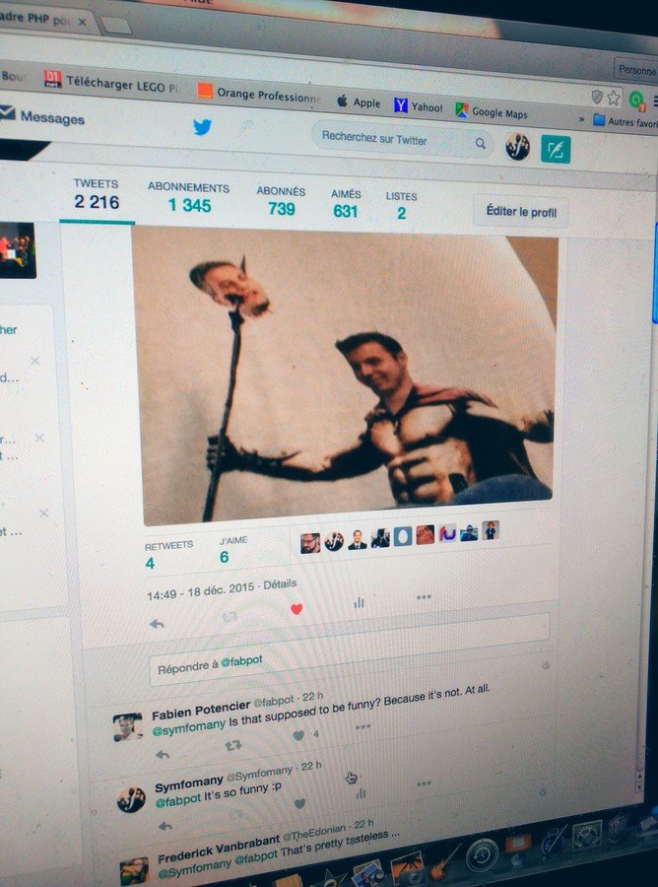This screenshot has width=658, height=887.
Task: Open more options on "It's so funny" tweet
Action: click(424, 784)
